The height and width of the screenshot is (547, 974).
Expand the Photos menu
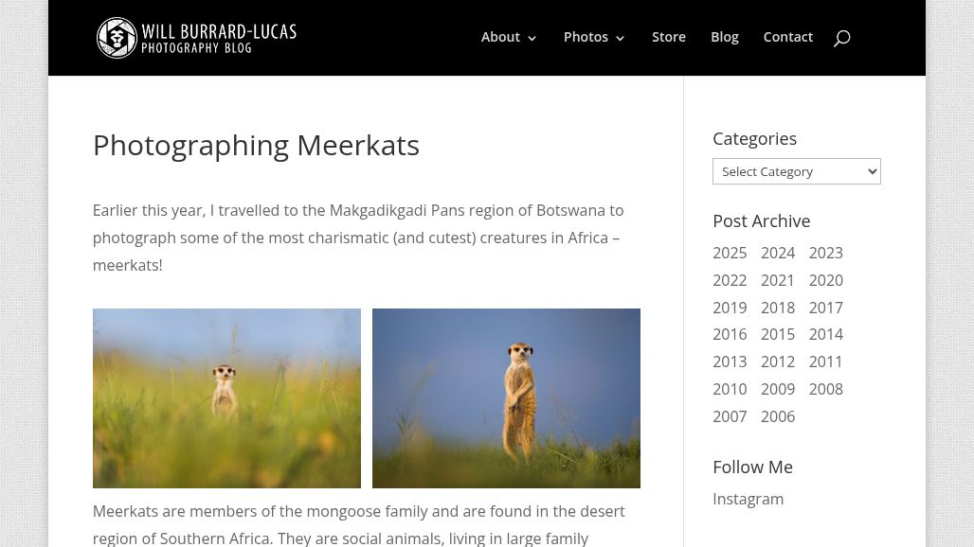point(594,38)
